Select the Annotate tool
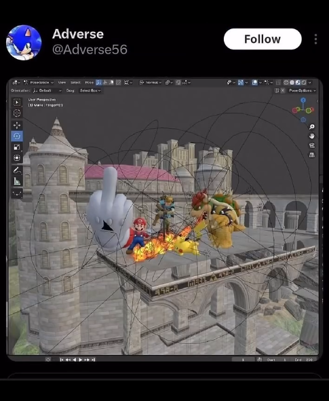 point(17,170)
